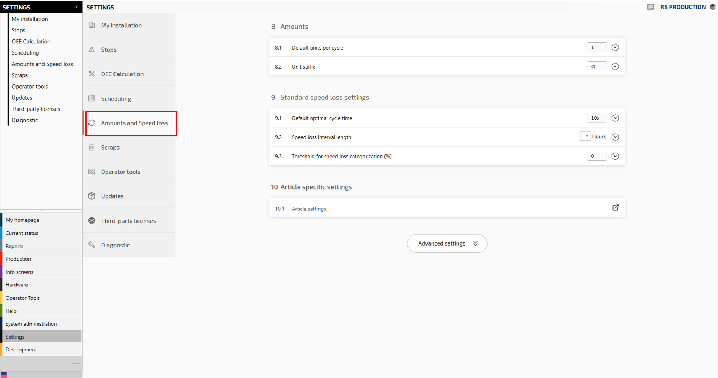Collapse the Settings sidebar panel arrow
This screenshot has height=378, width=718.
click(x=76, y=7)
